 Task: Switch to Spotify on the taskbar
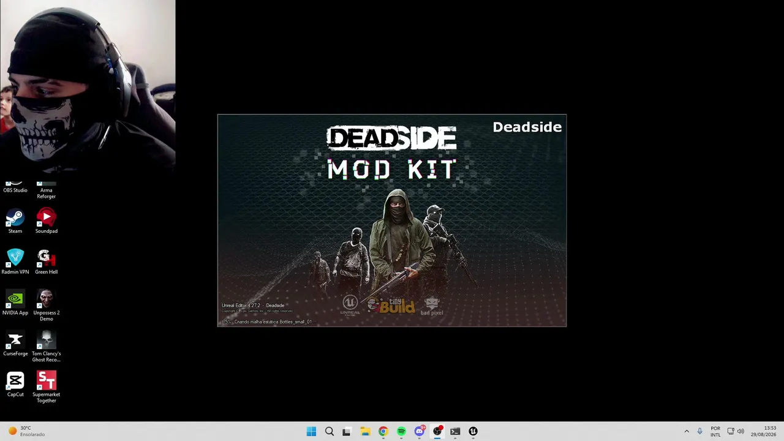click(401, 431)
